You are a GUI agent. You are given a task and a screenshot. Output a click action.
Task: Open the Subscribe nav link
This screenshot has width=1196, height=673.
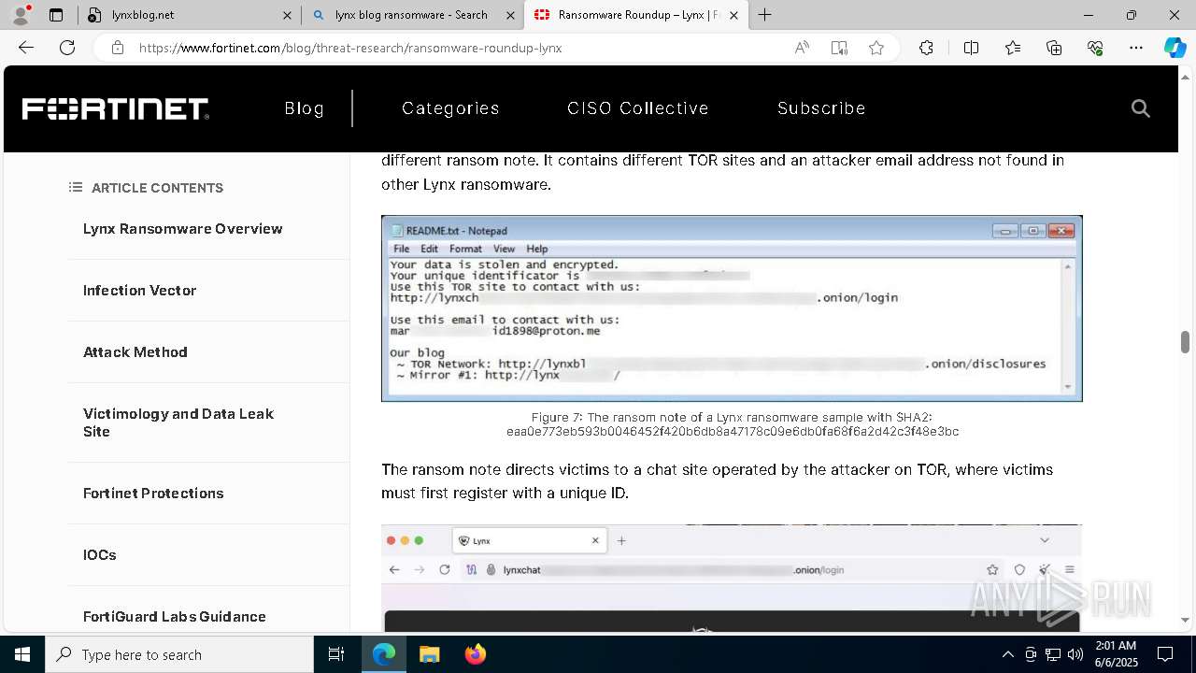[x=821, y=108]
